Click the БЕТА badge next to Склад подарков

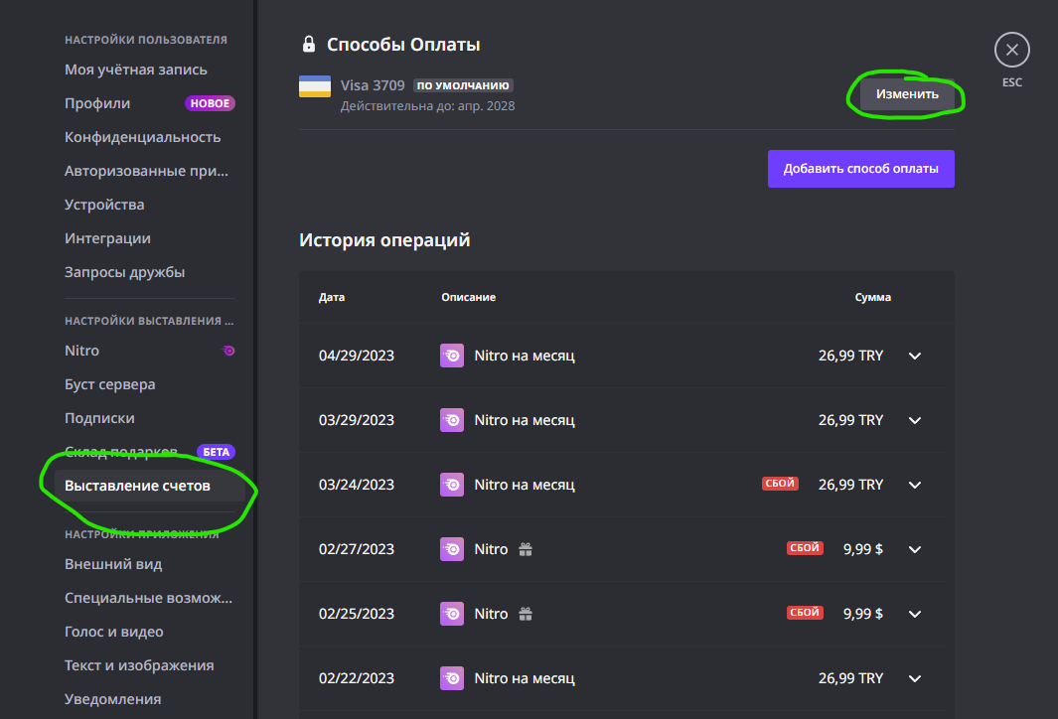click(x=216, y=452)
